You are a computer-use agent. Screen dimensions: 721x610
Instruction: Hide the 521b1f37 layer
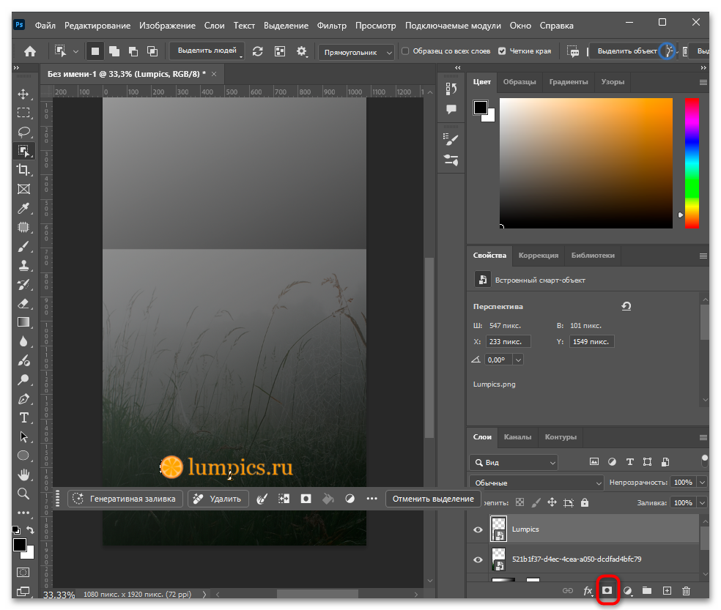coord(478,559)
